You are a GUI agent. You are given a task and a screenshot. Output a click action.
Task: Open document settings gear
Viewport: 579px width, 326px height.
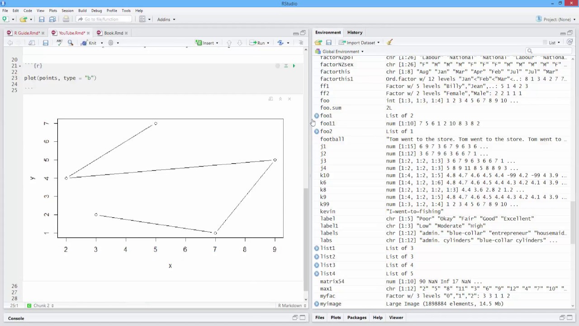click(x=111, y=43)
